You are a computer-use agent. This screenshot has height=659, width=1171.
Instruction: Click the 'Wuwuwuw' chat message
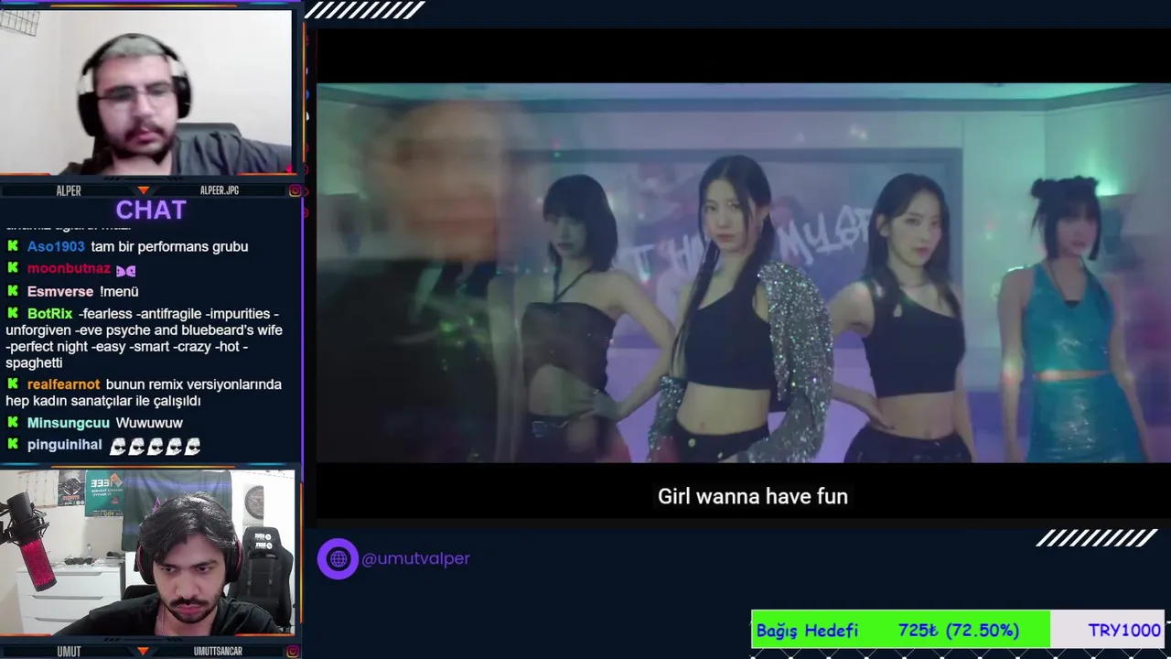[149, 423]
